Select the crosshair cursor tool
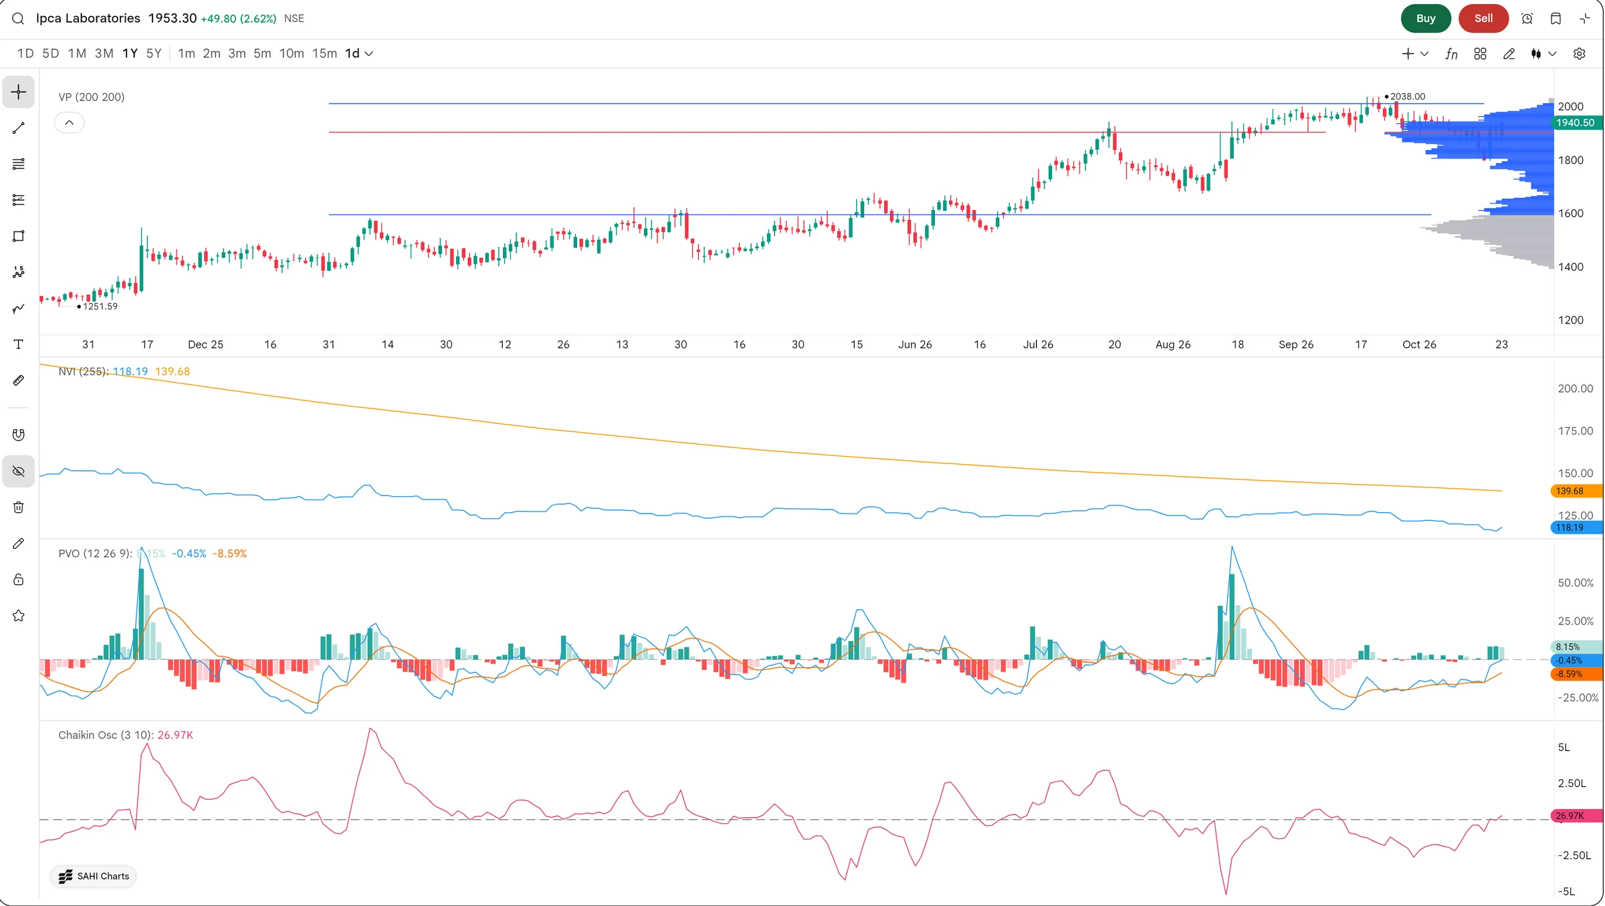Viewport: 1605px width, 906px height. (x=19, y=92)
